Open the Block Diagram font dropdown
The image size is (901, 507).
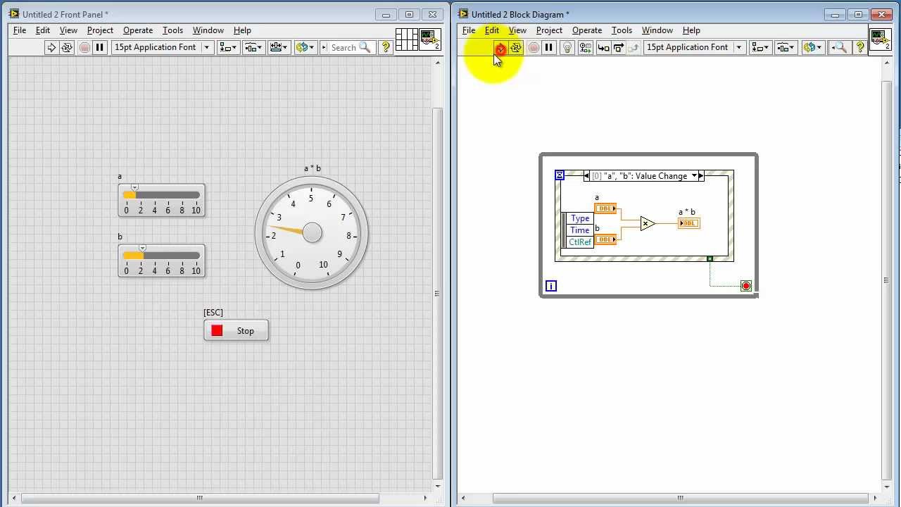[694, 47]
